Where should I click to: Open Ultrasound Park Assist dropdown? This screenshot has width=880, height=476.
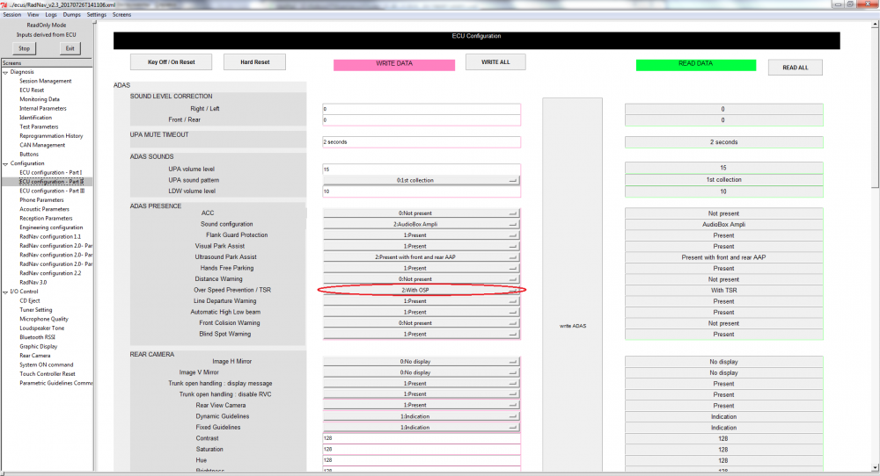pyautogui.click(x=421, y=257)
